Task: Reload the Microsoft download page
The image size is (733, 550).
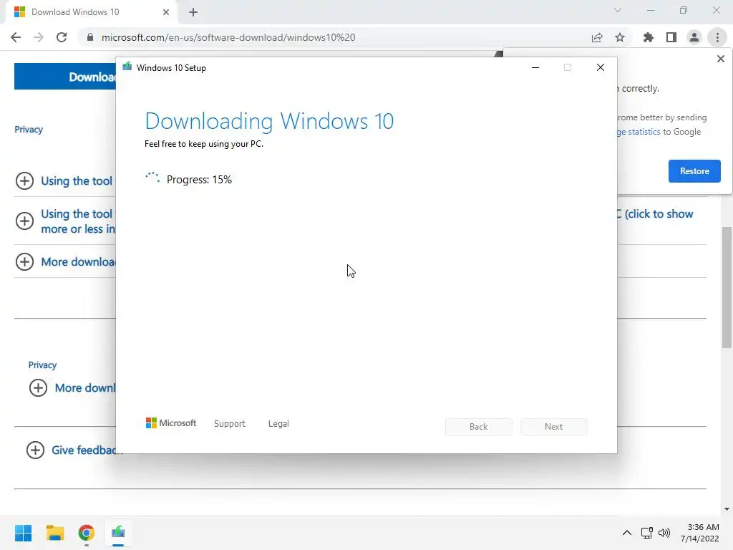Action: tap(62, 37)
